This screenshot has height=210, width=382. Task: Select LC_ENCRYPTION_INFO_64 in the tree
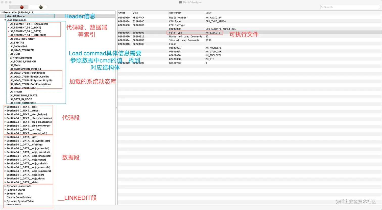pos(25,69)
